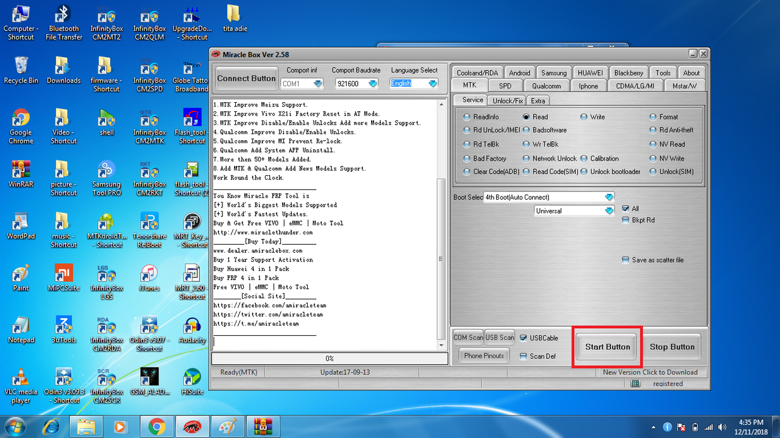Click Miracle Box icon in taskbar
The width and height of the screenshot is (780, 438).
point(192,427)
